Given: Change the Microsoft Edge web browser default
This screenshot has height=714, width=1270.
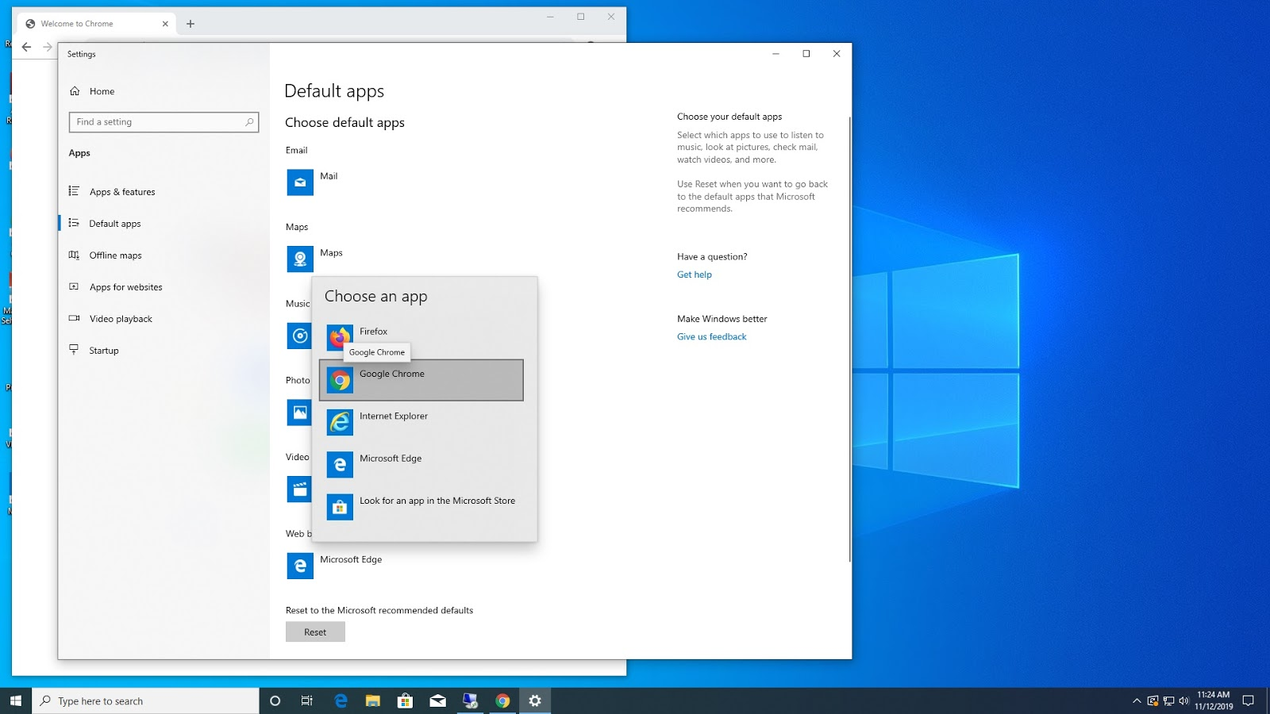Looking at the screenshot, I should coord(335,566).
